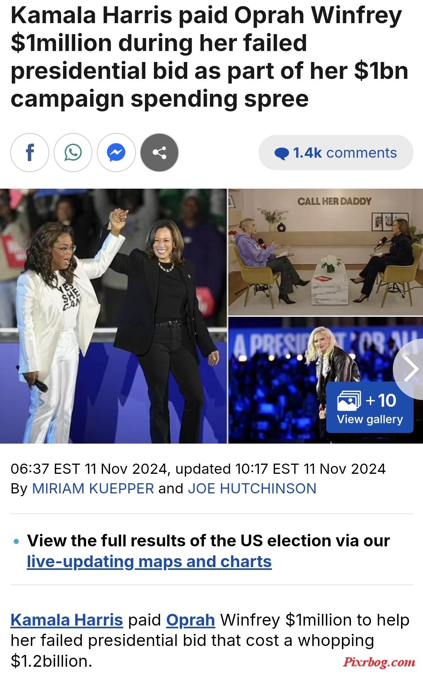Click the publication date timestamp line
This screenshot has height=675, width=423.
click(x=198, y=469)
